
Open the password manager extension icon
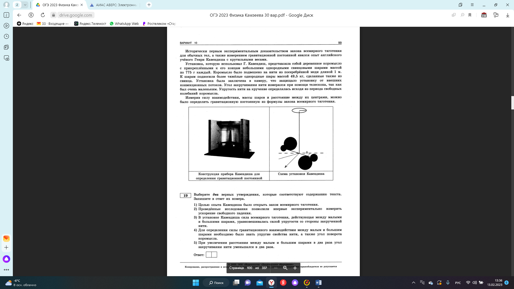pyautogui.click(x=496, y=15)
